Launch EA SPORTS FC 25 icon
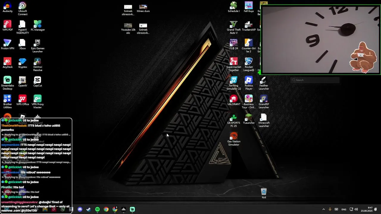381x214 pixels. 234,121
